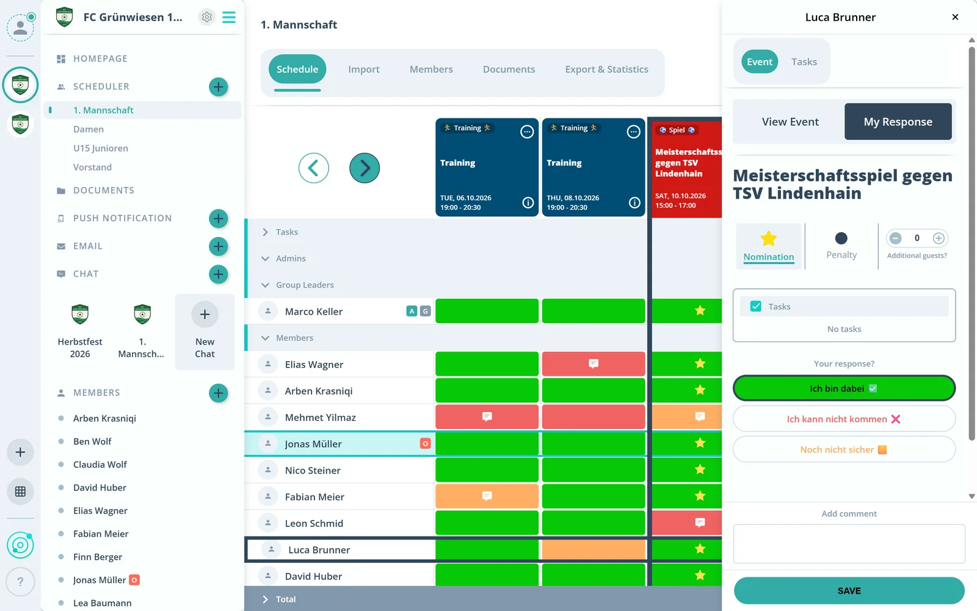Show info for Thursday Training event

click(634, 203)
